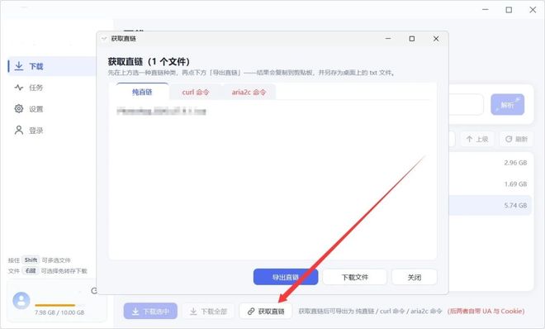Screen dimensions: 545x329
Task: Click the 导出直链 button
Action: (x=286, y=277)
